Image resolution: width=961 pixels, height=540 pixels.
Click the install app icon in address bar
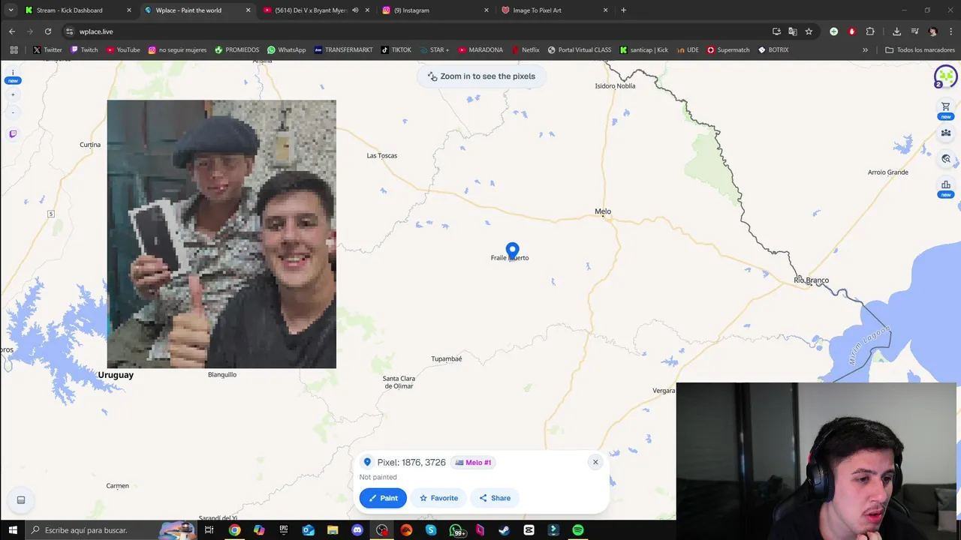tap(776, 31)
